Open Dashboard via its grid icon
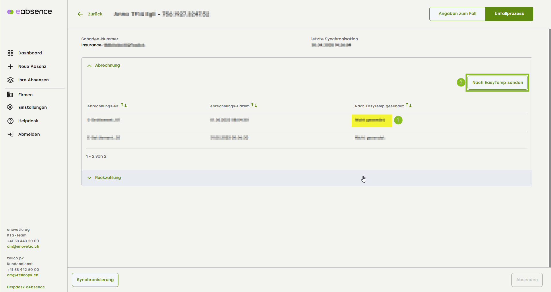Viewport: 551px width, 292px height. point(10,53)
